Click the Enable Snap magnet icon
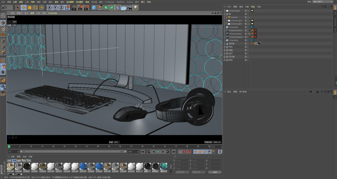This screenshot has width=337, height=179. (3, 80)
